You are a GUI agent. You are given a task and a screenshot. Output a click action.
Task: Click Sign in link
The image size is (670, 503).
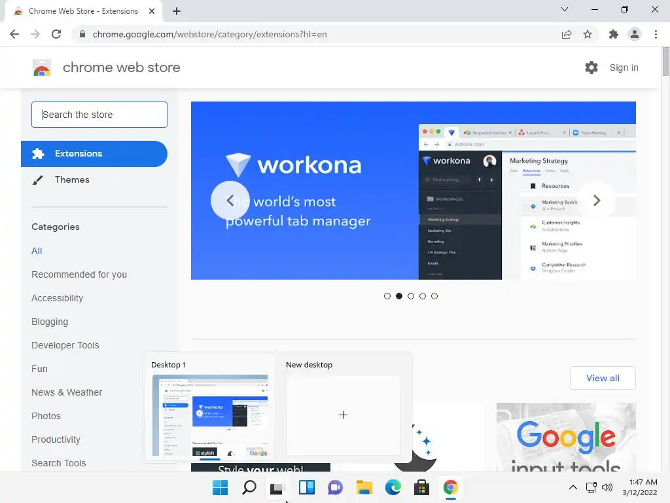624,67
